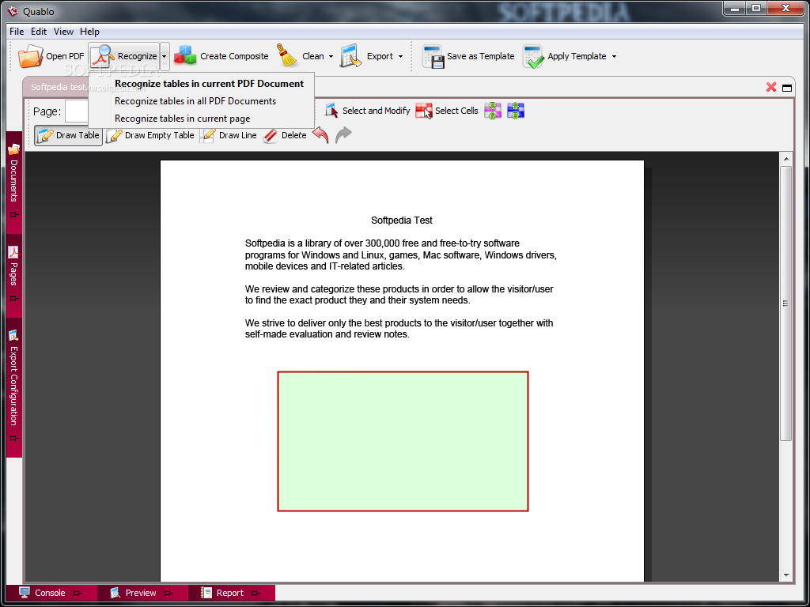810x607 pixels.
Task: Click the vertical scrollbar thumb
Action: [786, 303]
